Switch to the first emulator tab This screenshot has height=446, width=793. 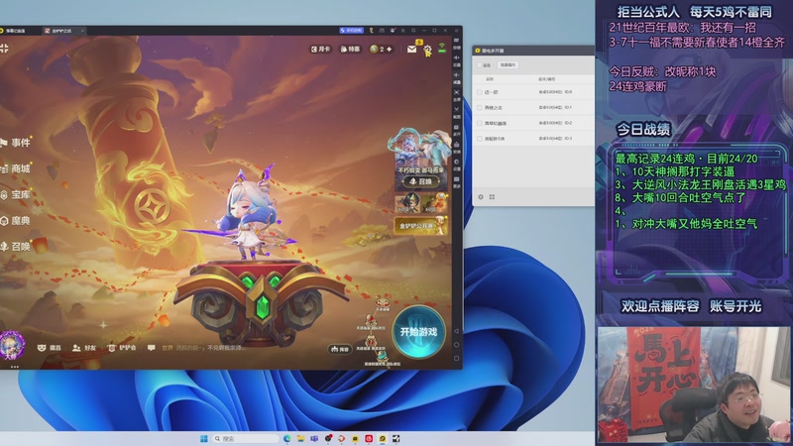tap(14, 31)
